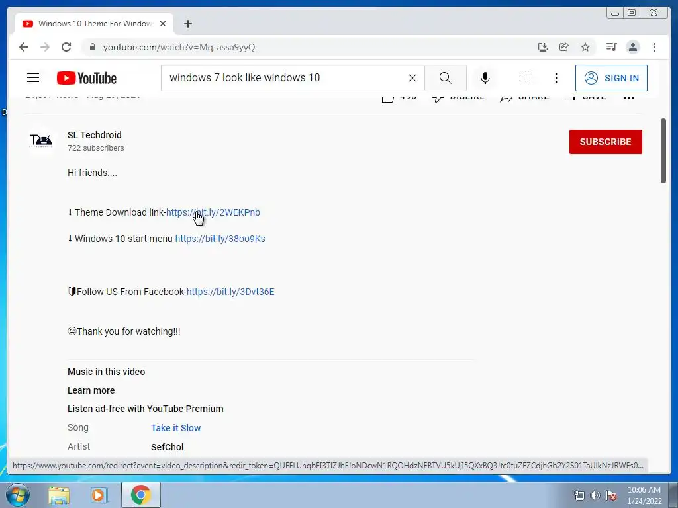
Task: Open the YouTube apps grid
Action: click(x=525, y=78)
